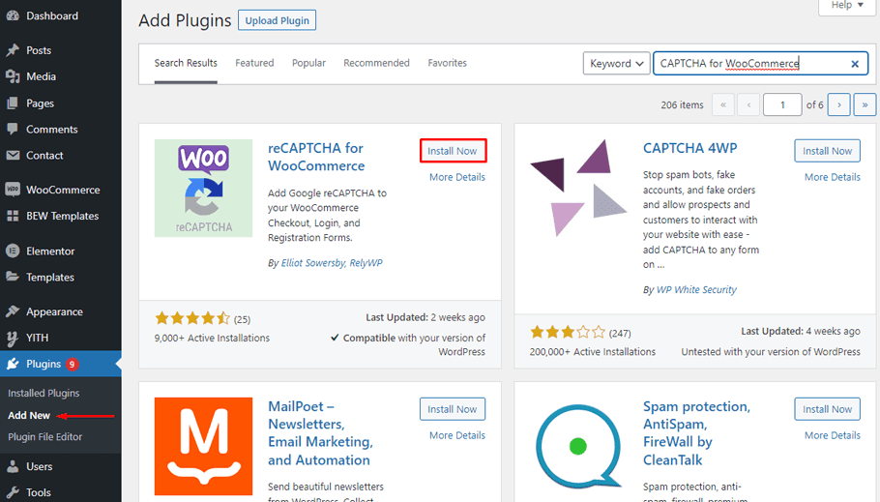
Task: Click the Posts pushpin icon
Action: pyautogui.click(x=13, y=50)
